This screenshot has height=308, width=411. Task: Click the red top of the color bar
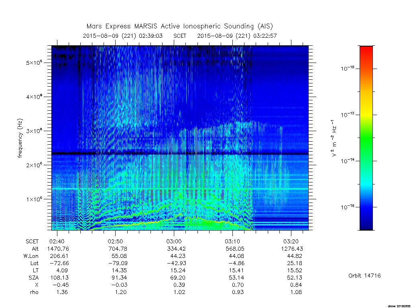[366, 51]
